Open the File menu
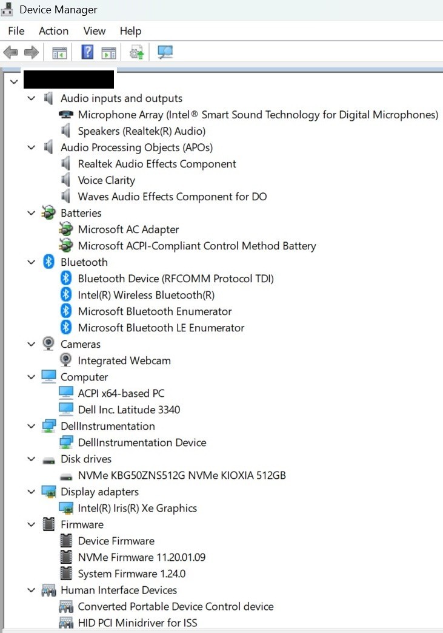The image size is (443, 633). coord(16,31)
